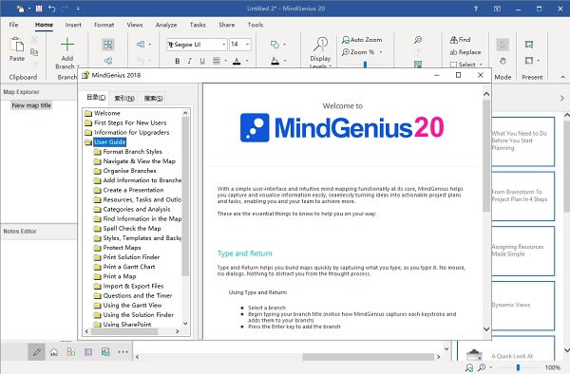Open the Segoe UI font name dropdown
This screenshot has height=374, width=570.
click(223, 45)
